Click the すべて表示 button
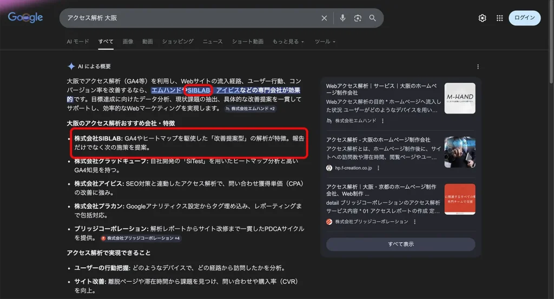Image resolution: width=554 pixels, height=299 pixels. click(401, 244)
